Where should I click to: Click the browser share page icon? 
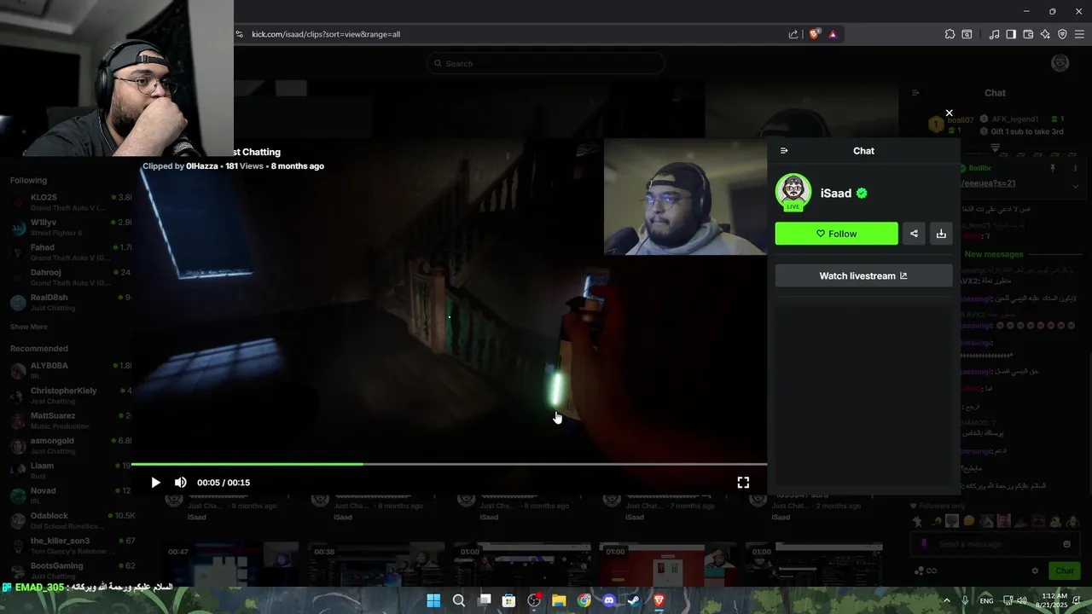pos(793,34)
